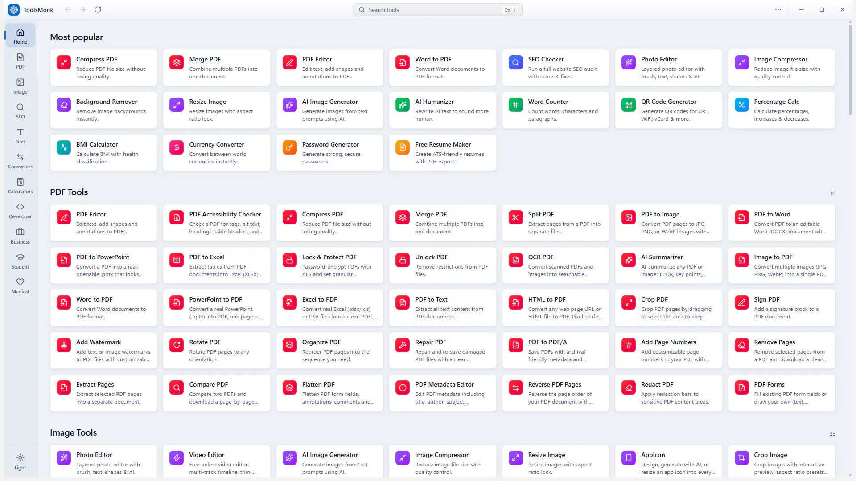Switch to the Calculators sidebar category
This screenshot has width=856, height=481.
click(x=20, y=186)
